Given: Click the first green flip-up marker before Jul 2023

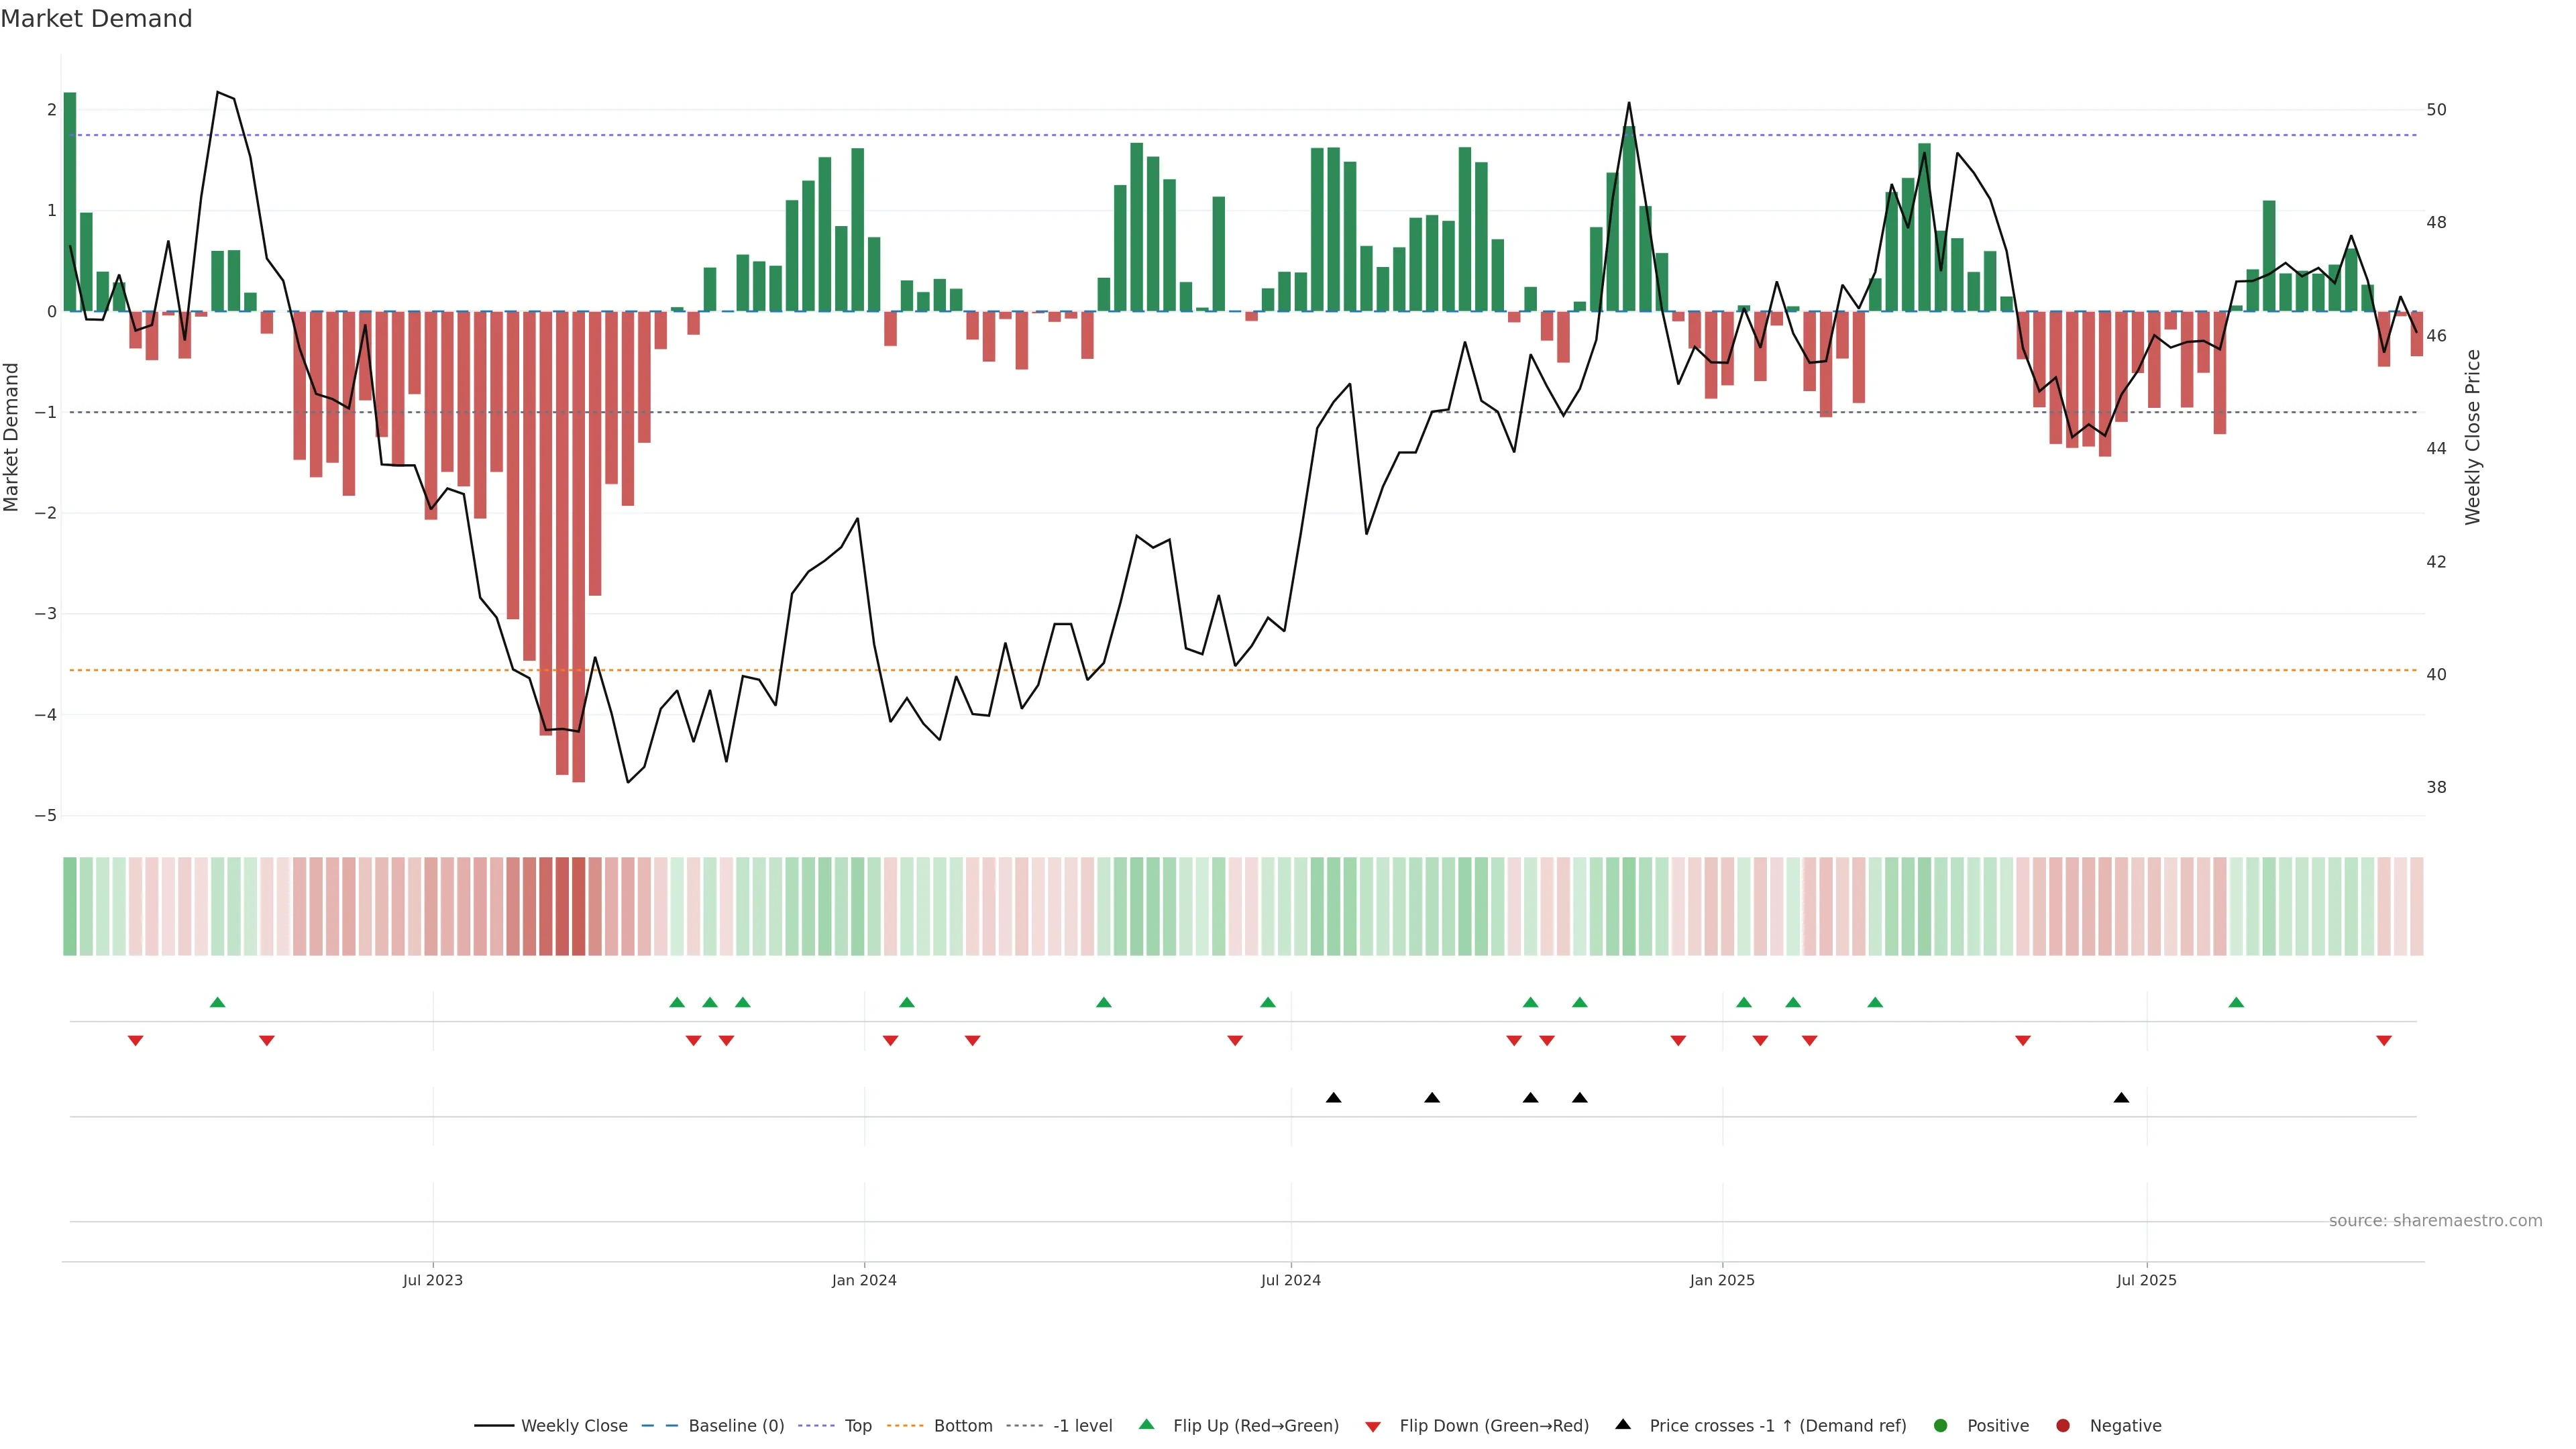Looking at the screenshot, I should pos(218,1002).
